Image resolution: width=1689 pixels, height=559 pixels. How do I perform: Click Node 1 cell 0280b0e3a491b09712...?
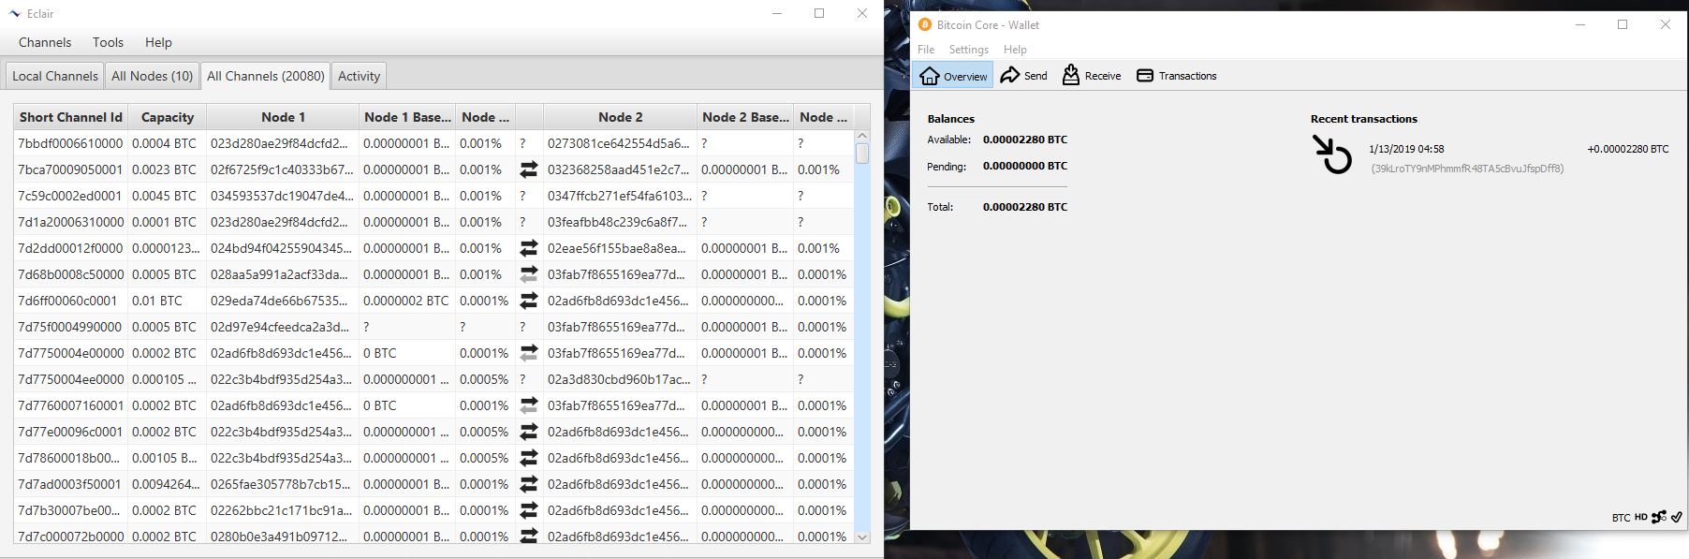click(282, 537)
